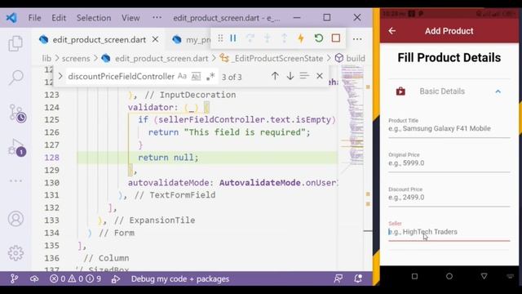Open Manage gear settings menu
522x294 pixels.
(x=15, y=253)
